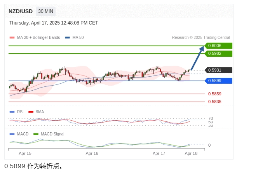Click the MA 20 + Bollinger Bands legend label

(38, 38)
